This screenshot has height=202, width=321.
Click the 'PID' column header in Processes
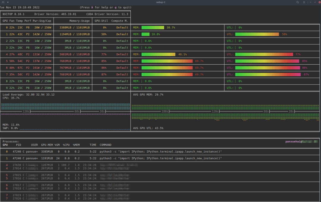coord(18,145)
